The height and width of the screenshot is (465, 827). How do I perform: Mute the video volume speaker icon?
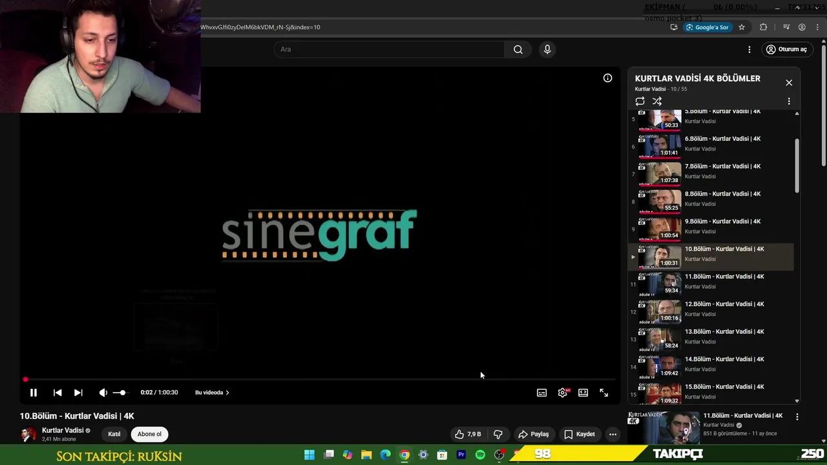click(103, 393)
